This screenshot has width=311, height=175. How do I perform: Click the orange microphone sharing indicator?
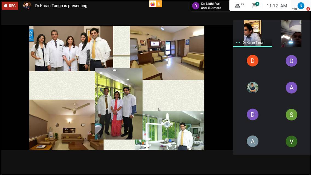pos(159,4)
